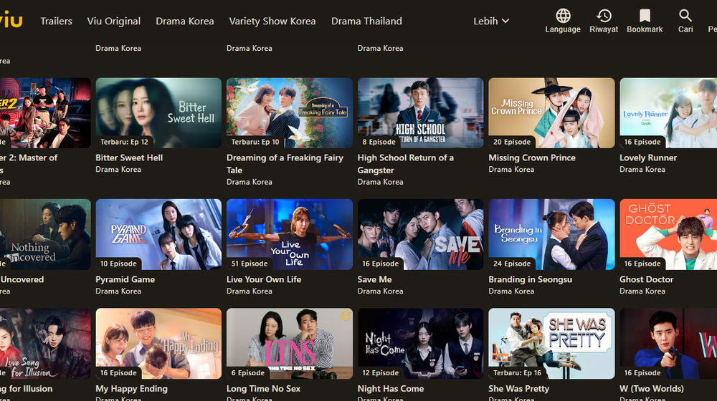Open Dreaming of a Freaking Fairy Tale thumbnail
The image size is (717, 401).
pos(290,113)
